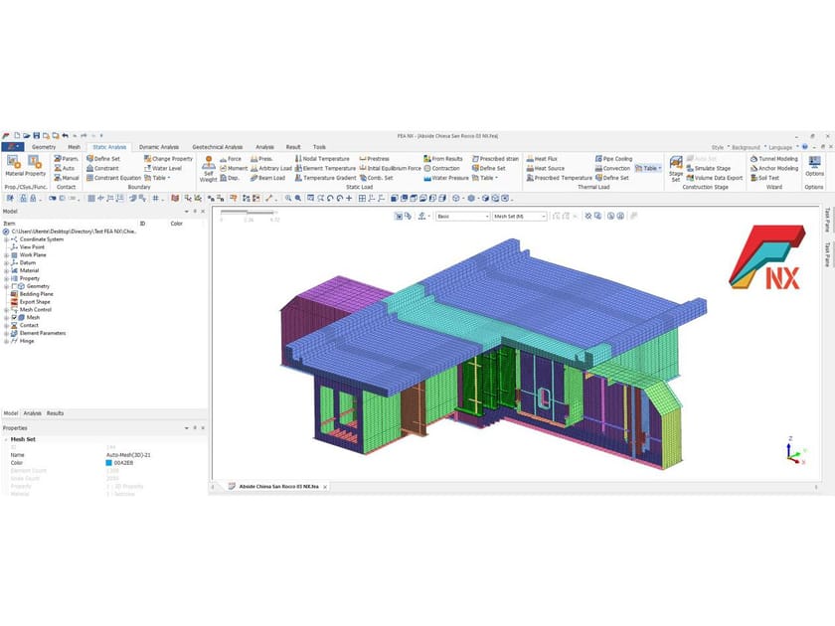Expand the Material node in Model tree

tap(6, 270)
